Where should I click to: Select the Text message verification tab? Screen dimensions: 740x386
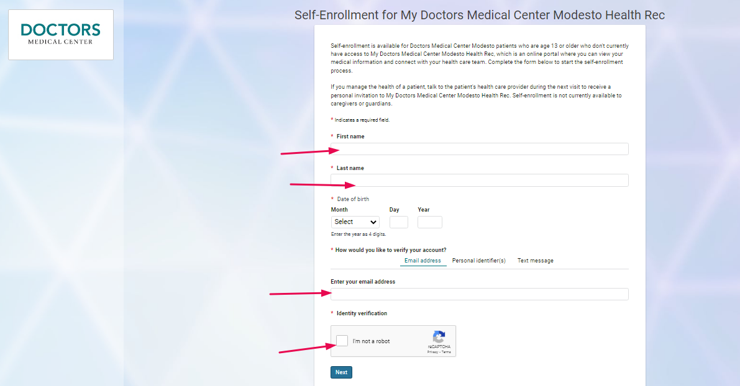535,260
